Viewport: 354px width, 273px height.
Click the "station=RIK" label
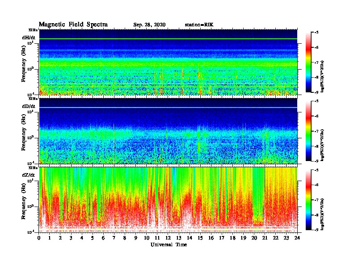[x=199, y=25]
